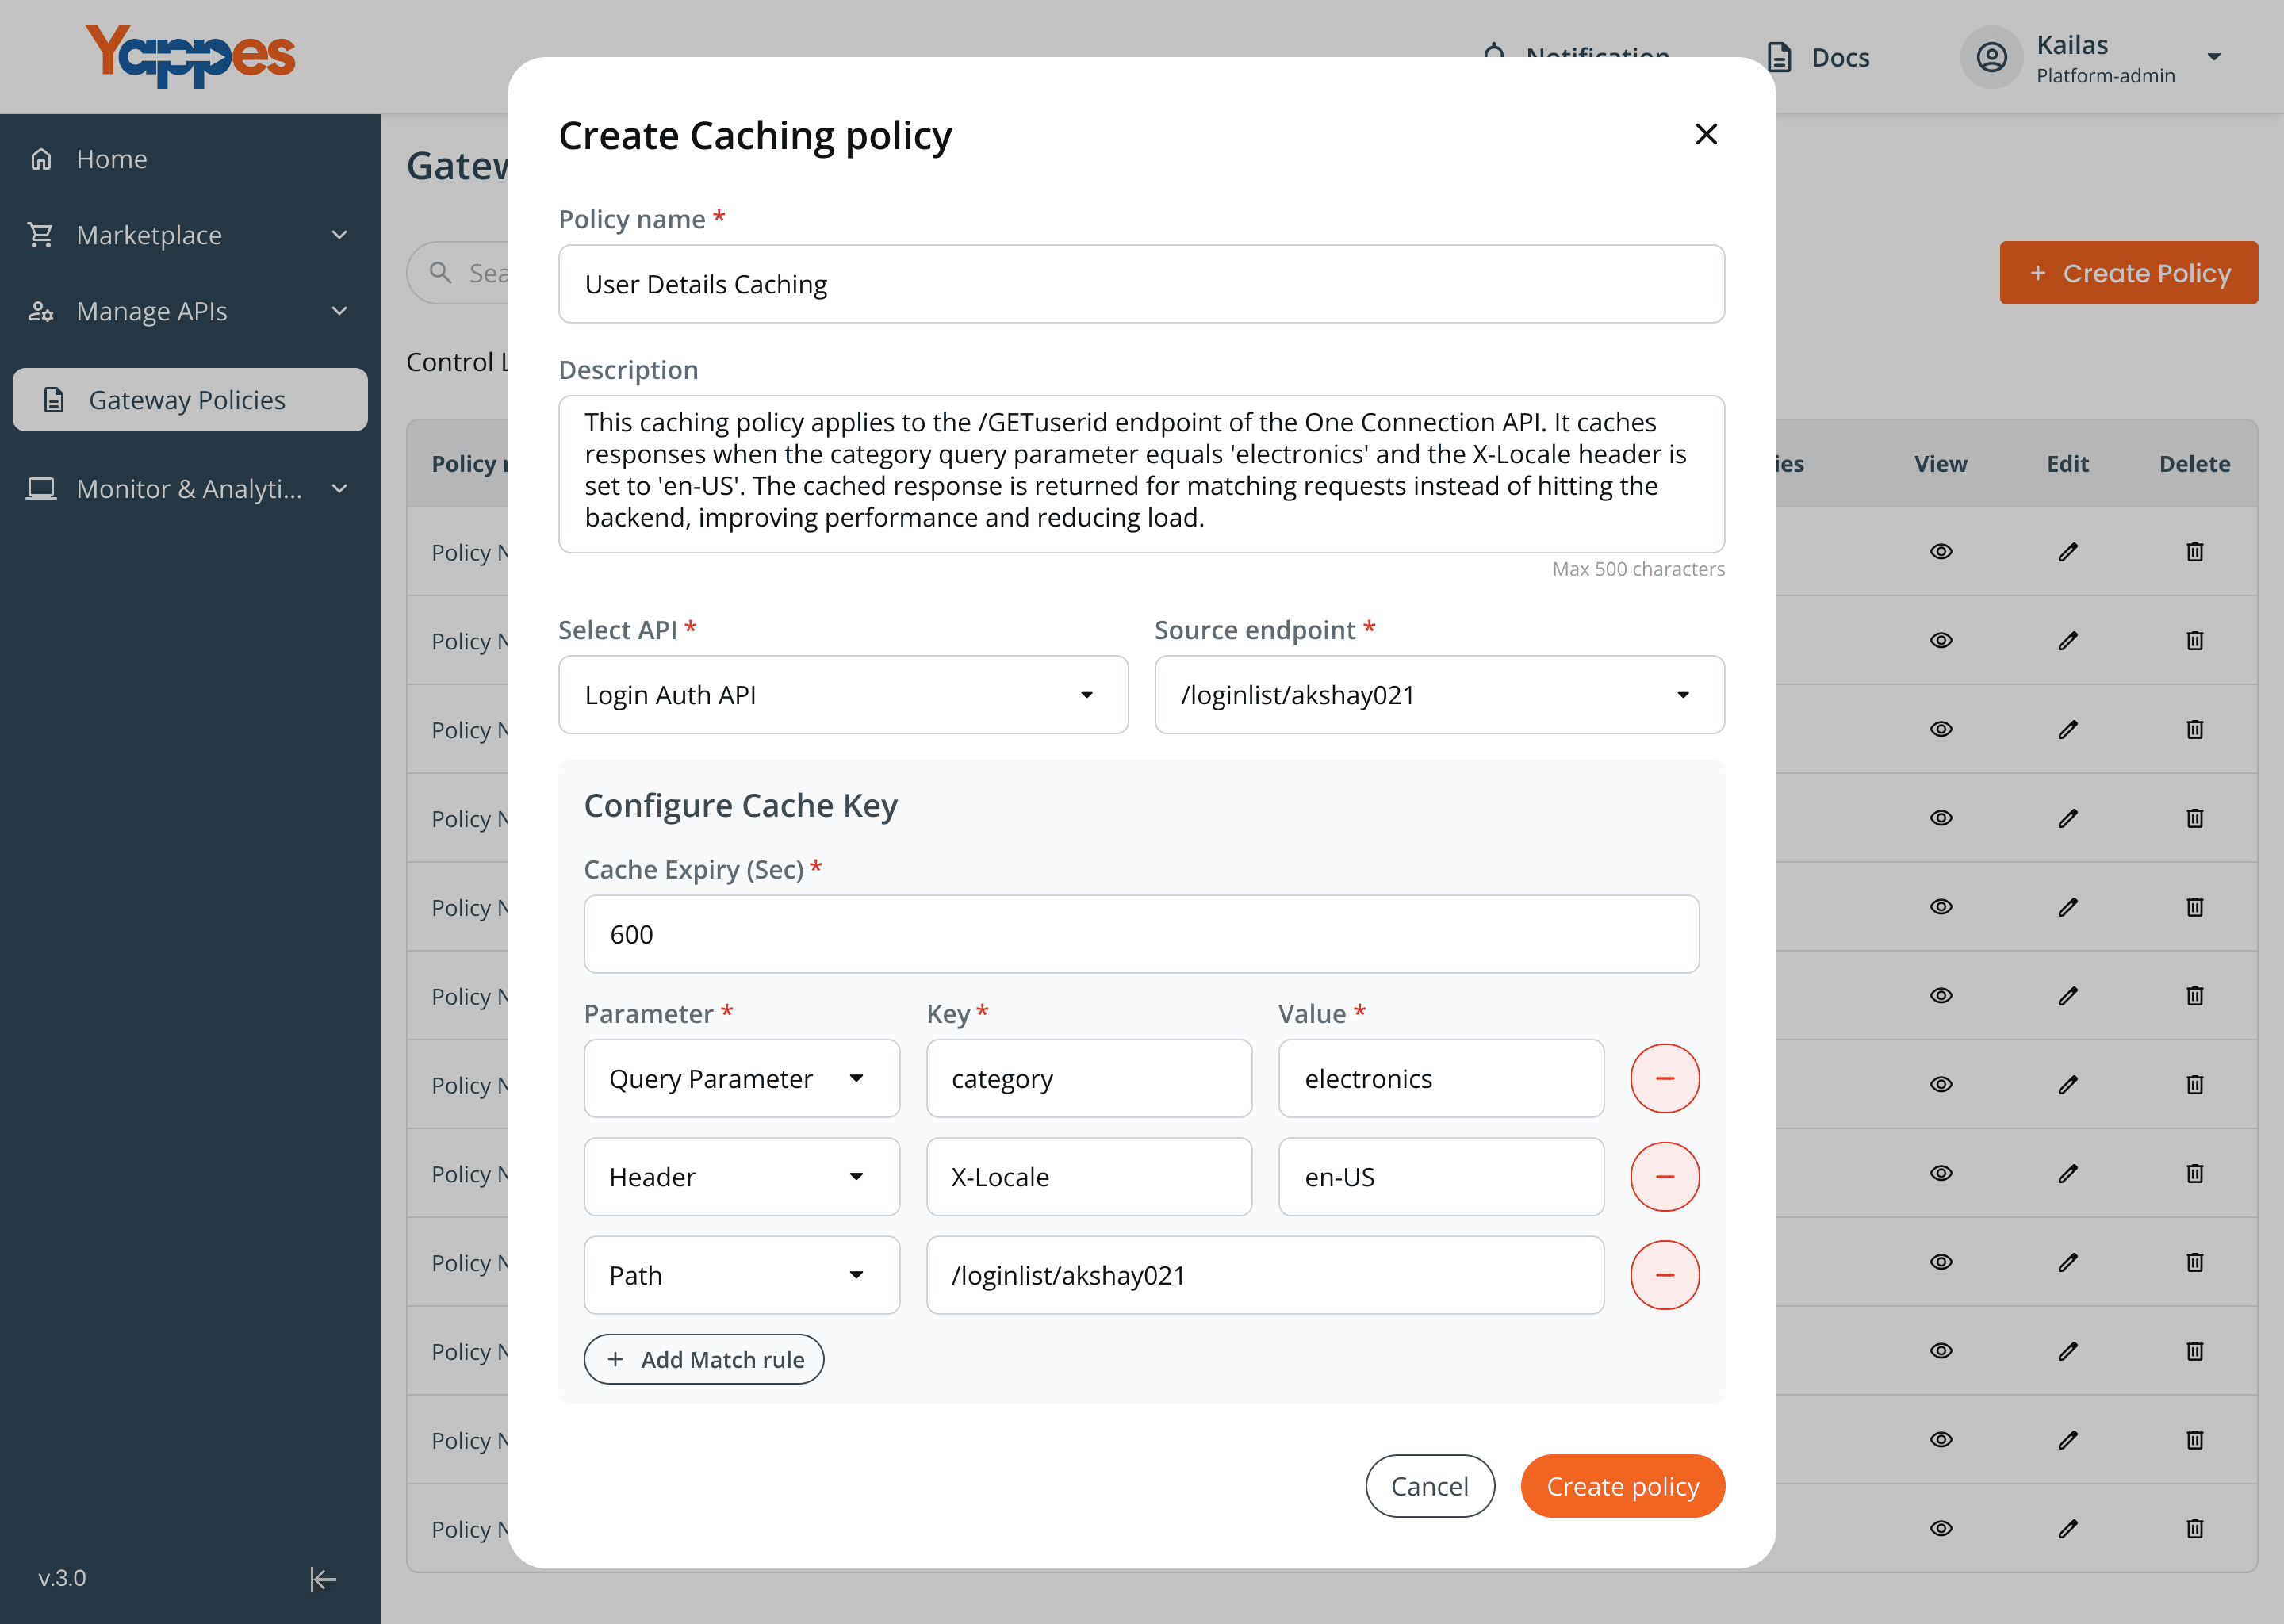The image size is (2284, 1624).
Task: Click the electronics value field
Action: tap(1441, 1078)
